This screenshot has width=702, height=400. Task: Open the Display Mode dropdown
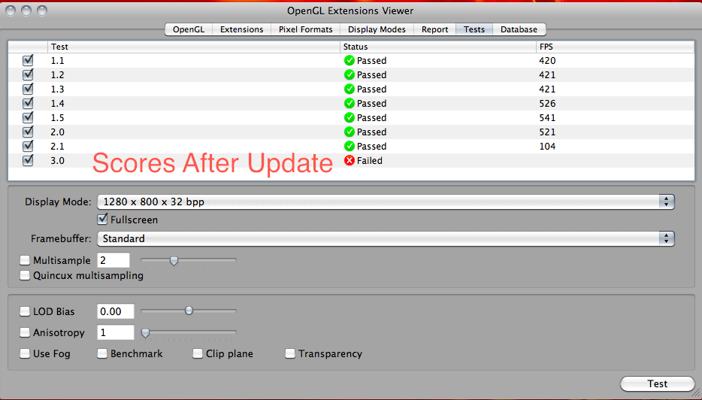click(386, 202)
